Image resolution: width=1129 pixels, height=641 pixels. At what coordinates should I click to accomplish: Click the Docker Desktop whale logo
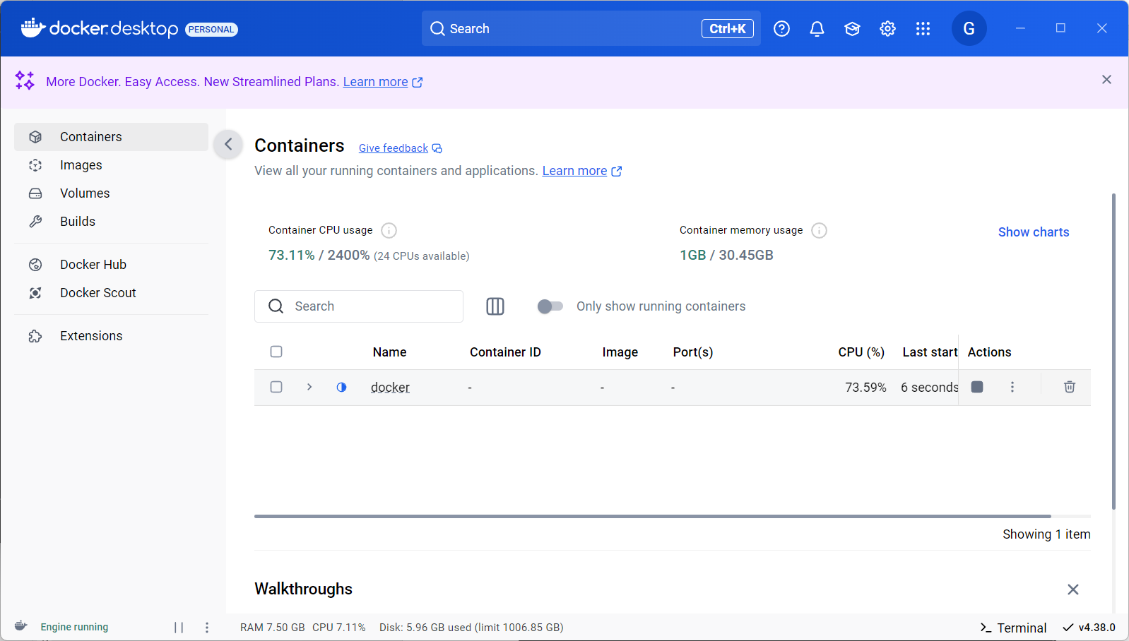coord(33,28)
